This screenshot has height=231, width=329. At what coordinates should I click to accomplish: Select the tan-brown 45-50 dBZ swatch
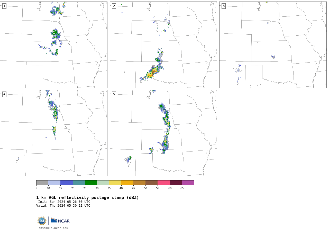[139, 183]
